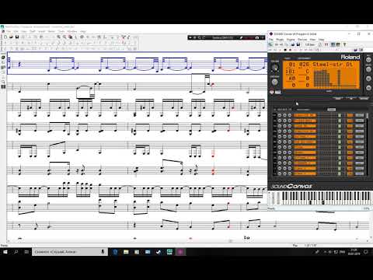Open the Edit menu in notation app
373x280 pixels.
pyautogui.click(x=16, y=31)
